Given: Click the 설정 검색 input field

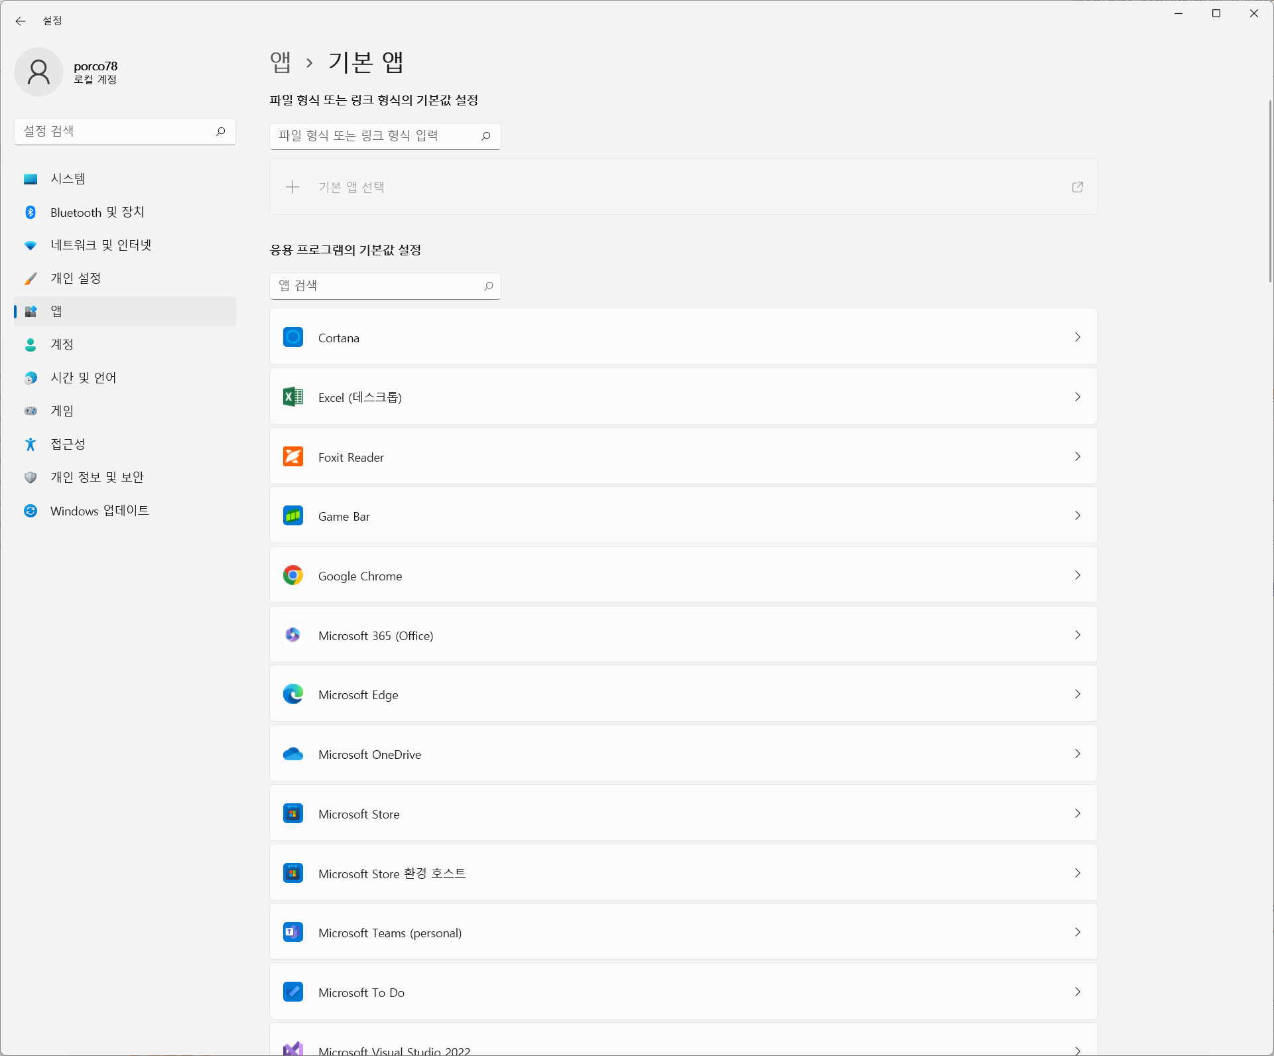Looking at the screenshot, I should pos(125,131).
